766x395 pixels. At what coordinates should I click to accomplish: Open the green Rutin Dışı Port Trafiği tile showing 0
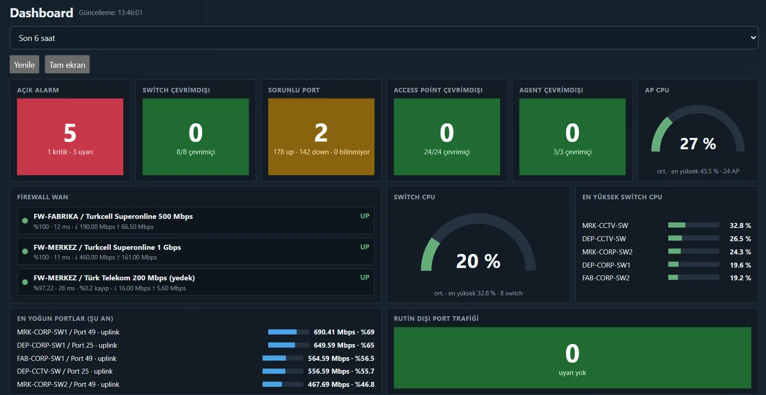(572, 358)
